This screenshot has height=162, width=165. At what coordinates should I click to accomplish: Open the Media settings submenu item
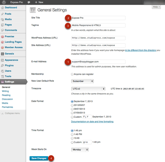click(5, 103)
